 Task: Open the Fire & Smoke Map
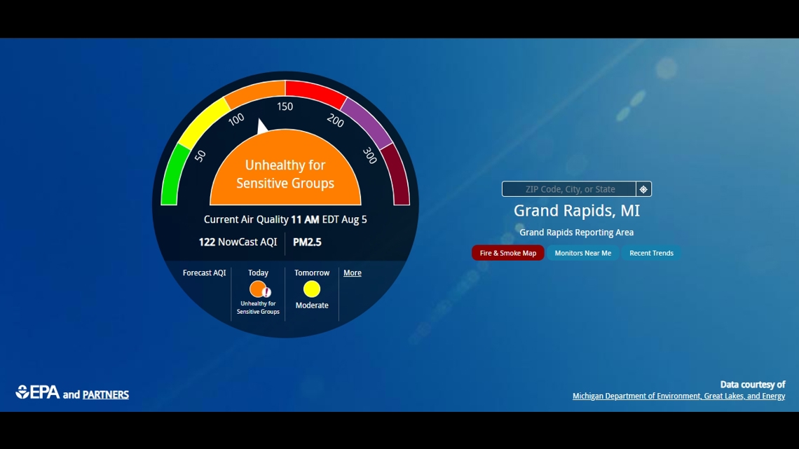pyautogui.click(x=507, y=253)
